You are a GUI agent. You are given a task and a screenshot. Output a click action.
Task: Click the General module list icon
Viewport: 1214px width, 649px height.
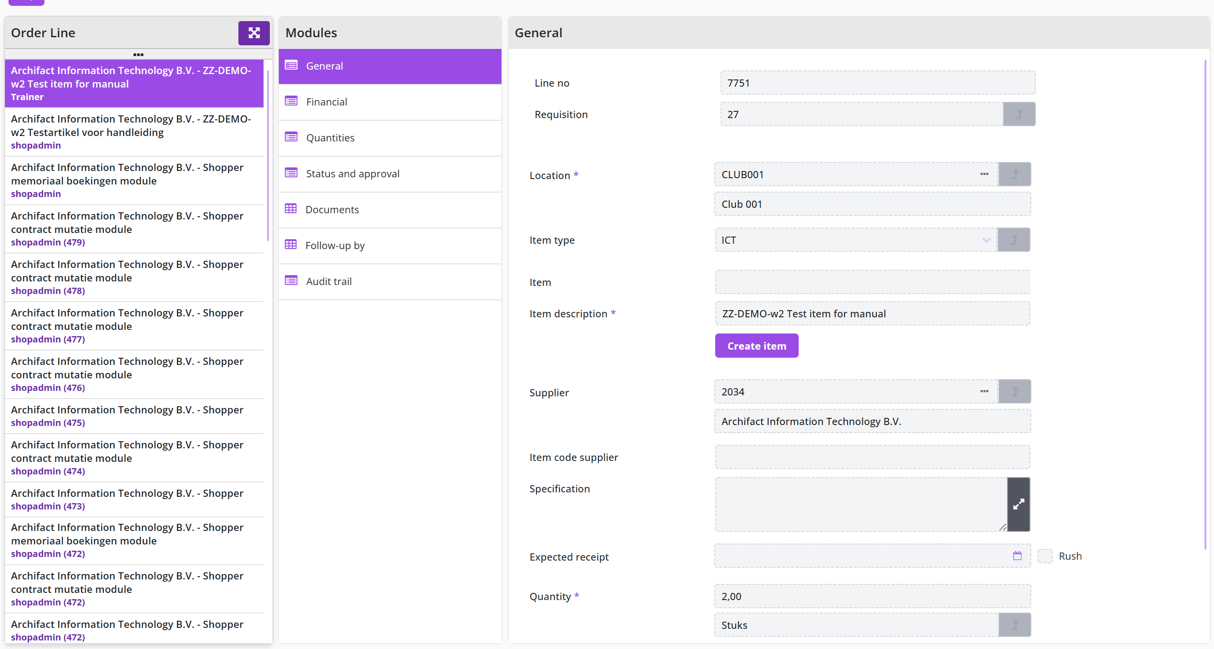(291, 66)
